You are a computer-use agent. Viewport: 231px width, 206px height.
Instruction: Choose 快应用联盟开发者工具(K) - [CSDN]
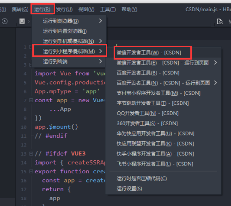(164, 144)
